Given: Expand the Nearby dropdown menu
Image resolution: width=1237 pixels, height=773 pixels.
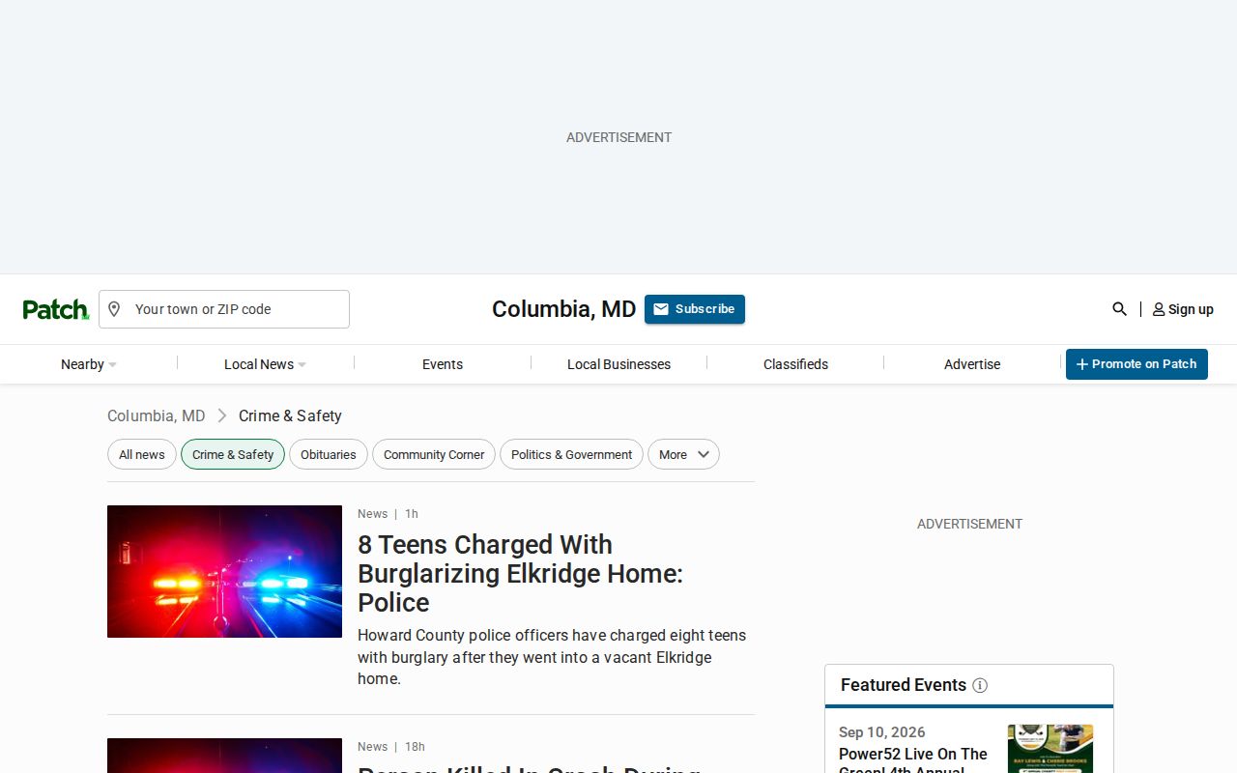Looking at the screenshot, I should pos(89,364).
